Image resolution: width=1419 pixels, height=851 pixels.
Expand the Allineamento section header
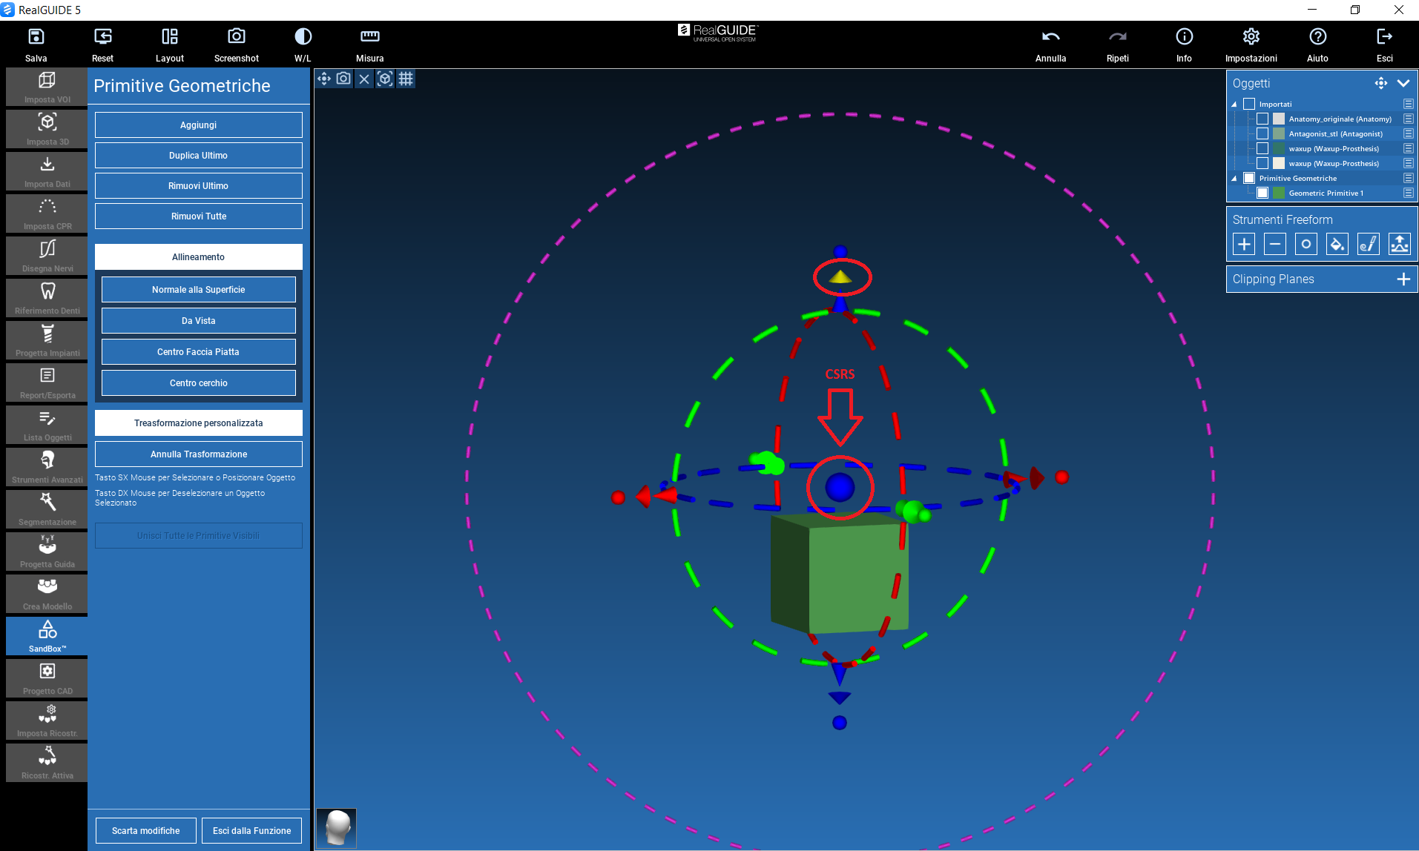198,256
